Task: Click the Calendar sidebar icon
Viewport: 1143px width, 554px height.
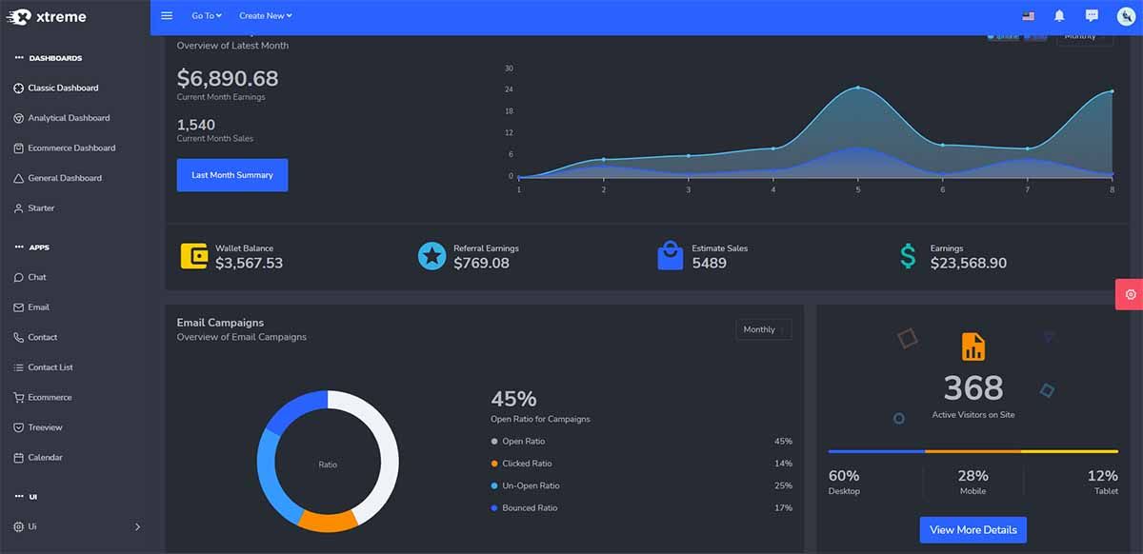Action: (19, 458)
